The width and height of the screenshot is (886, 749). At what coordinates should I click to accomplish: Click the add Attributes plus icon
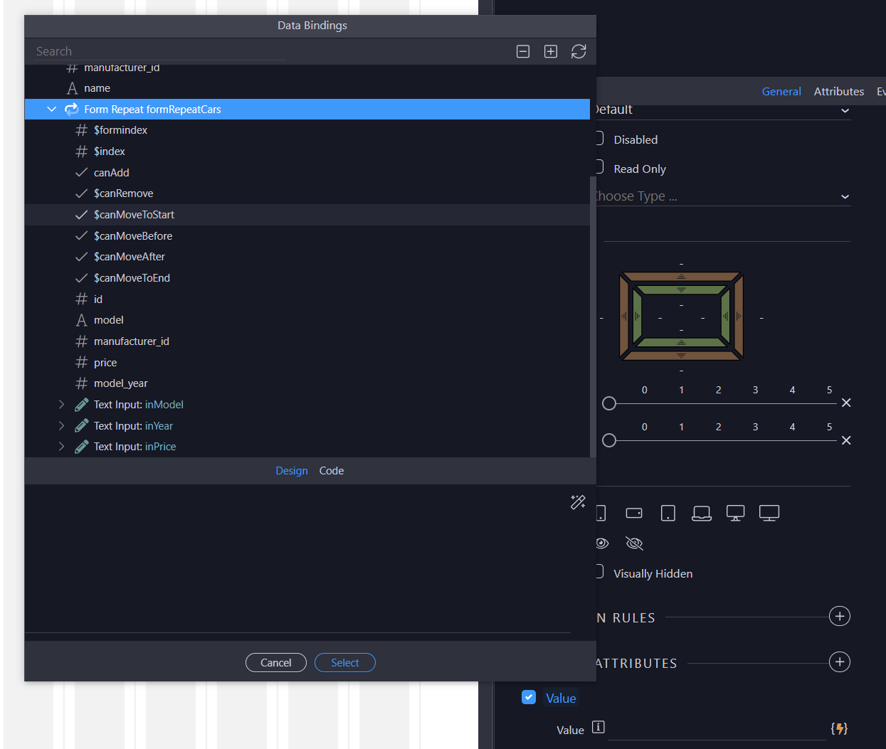coord(840,662)
